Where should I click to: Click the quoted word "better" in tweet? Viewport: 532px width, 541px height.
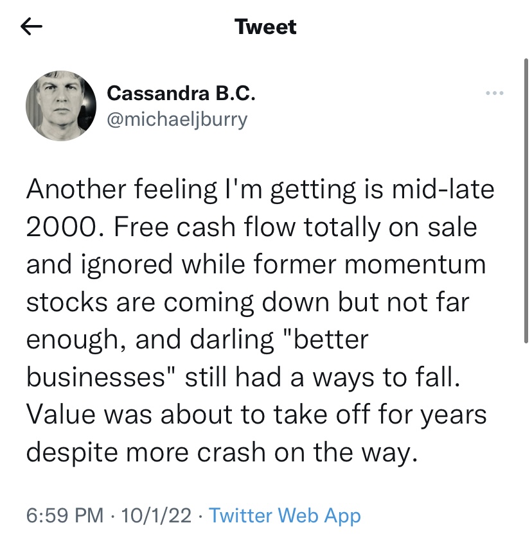coord(330,339)
